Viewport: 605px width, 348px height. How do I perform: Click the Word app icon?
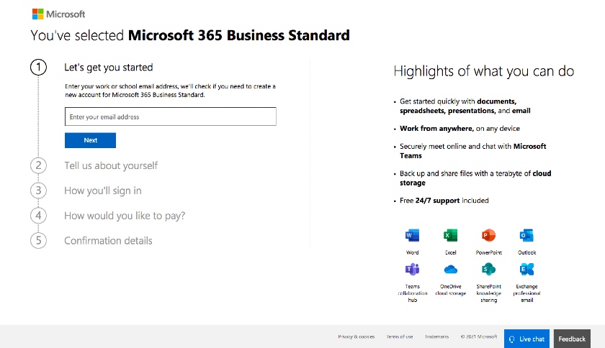[412, 235]
